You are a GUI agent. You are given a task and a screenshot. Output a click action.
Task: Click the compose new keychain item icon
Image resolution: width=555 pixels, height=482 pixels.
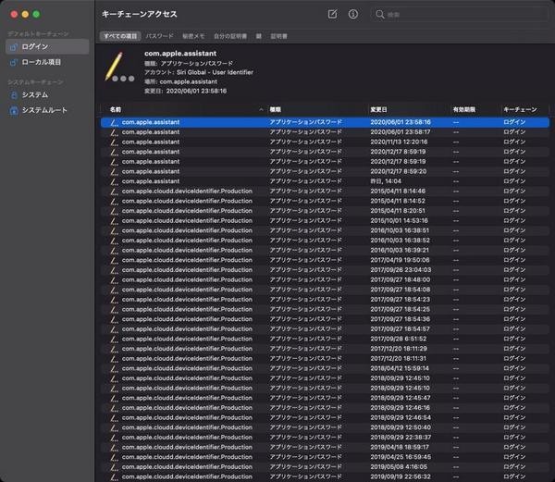point(332,14)
